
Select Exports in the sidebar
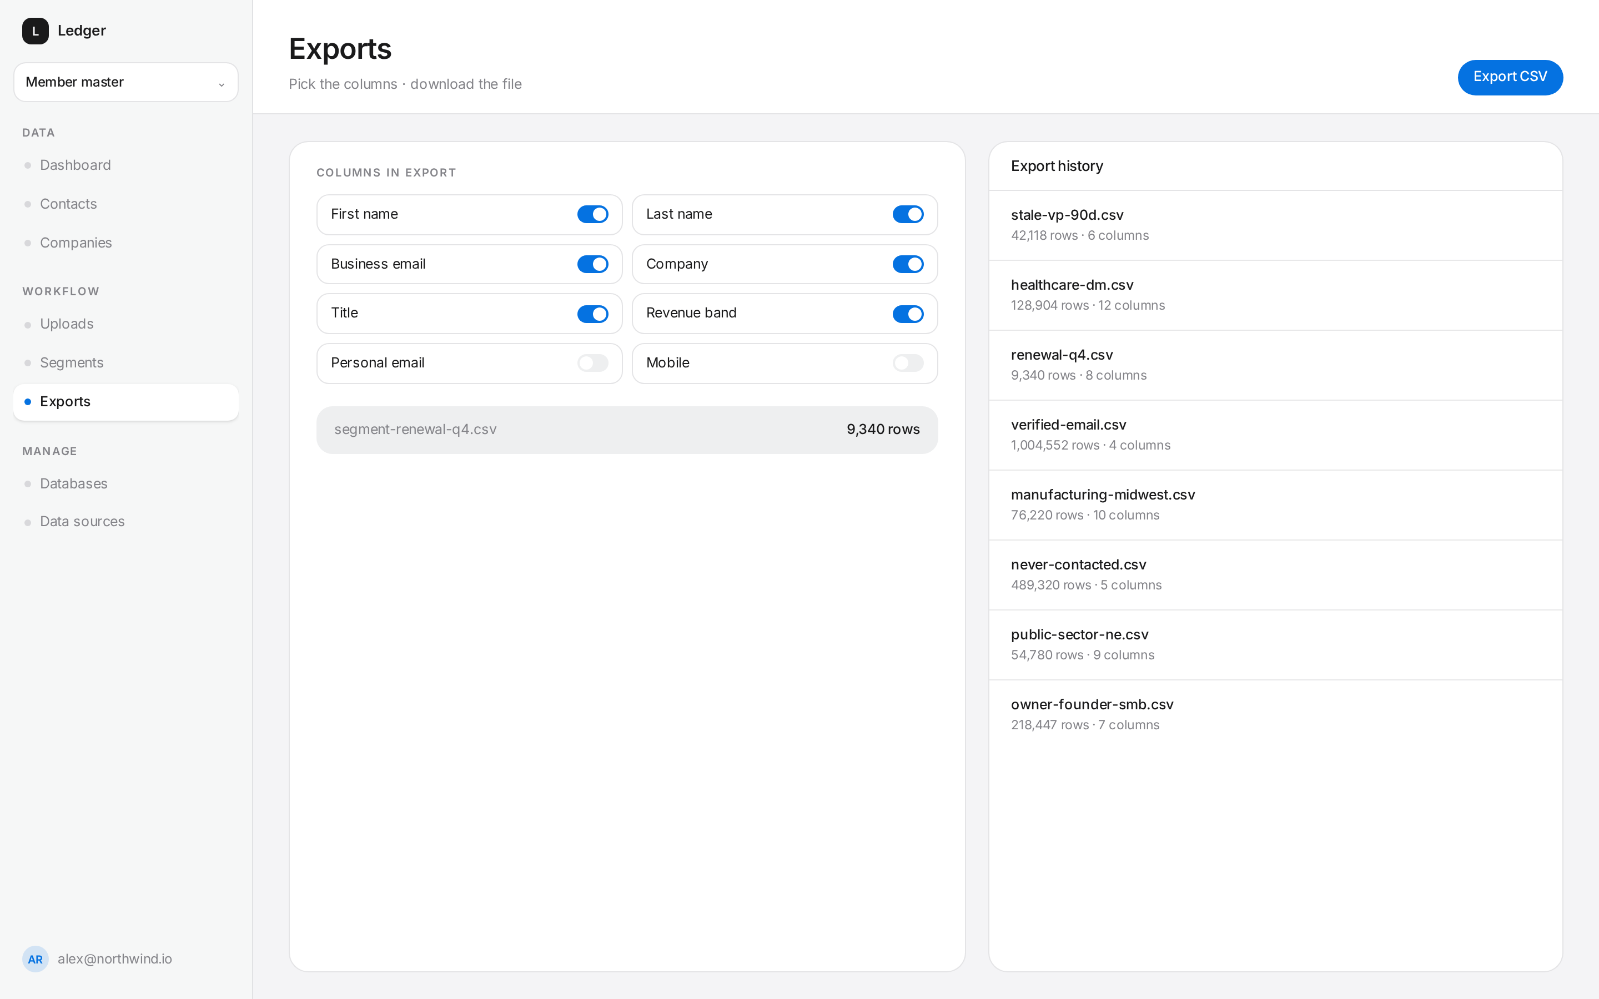125,402
